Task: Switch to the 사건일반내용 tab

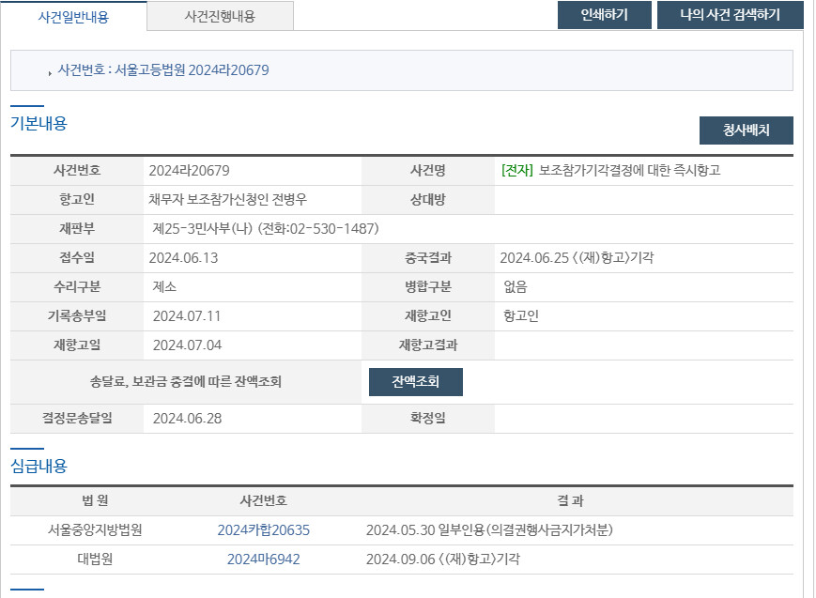Action: coord(73,17)
